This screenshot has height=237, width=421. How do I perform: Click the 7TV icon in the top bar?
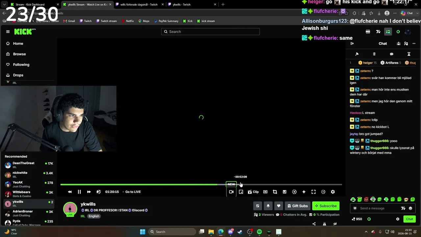coord(378,32)
